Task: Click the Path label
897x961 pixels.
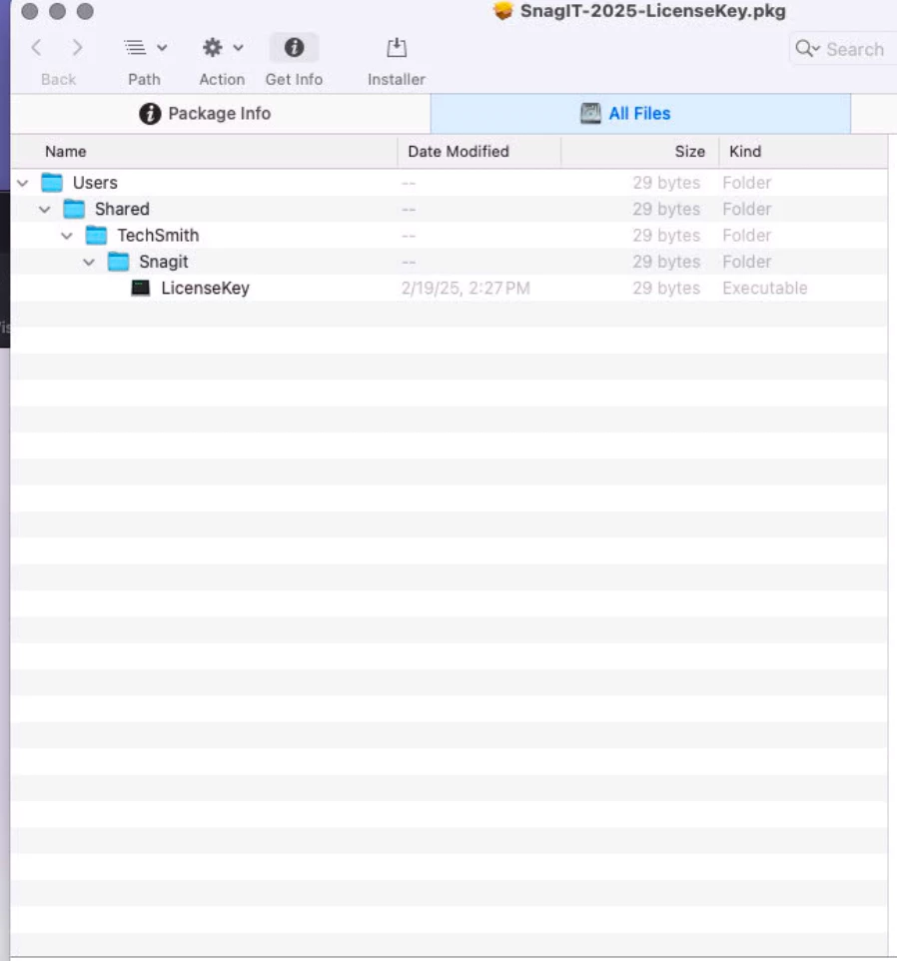Action: tap(144, 80)
